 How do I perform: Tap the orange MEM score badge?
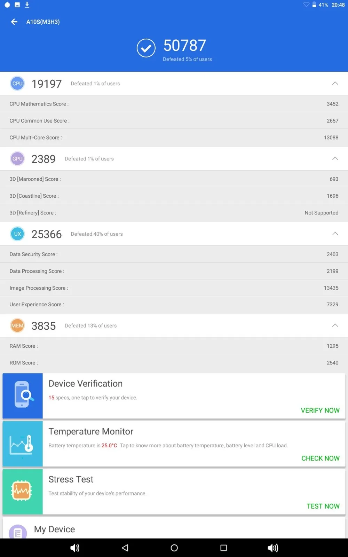pyautogui.click(x=17, y=325)
